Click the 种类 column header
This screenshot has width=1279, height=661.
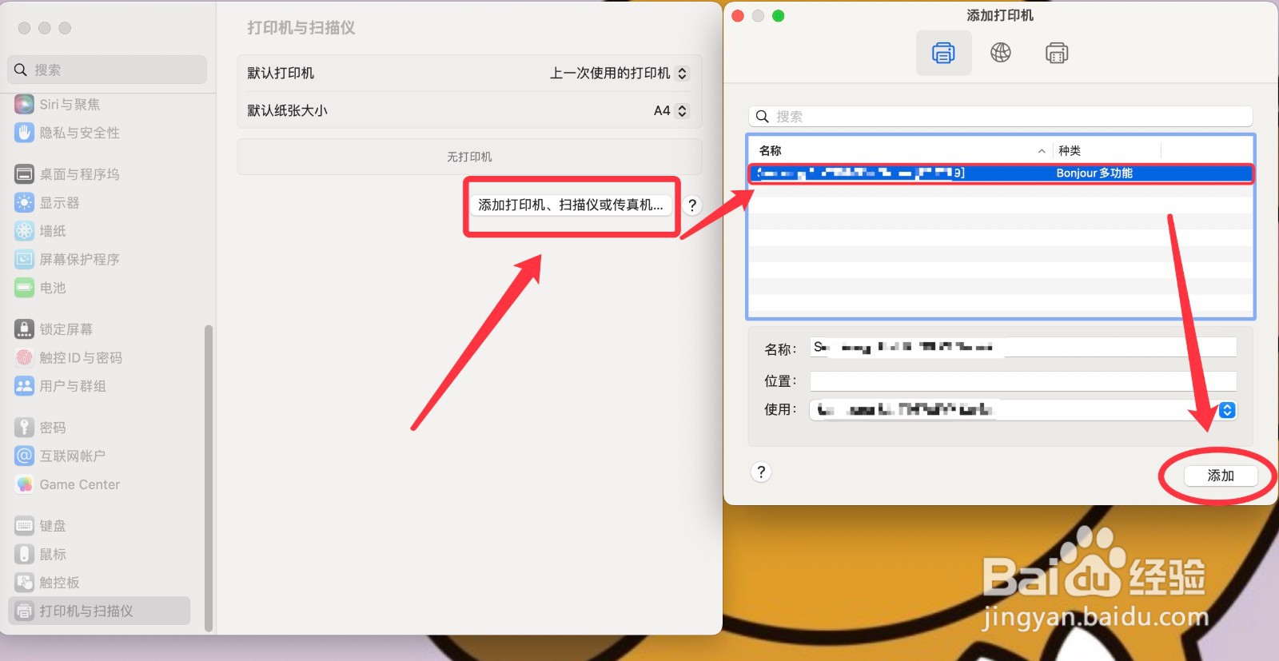[x=1106, y=150]
